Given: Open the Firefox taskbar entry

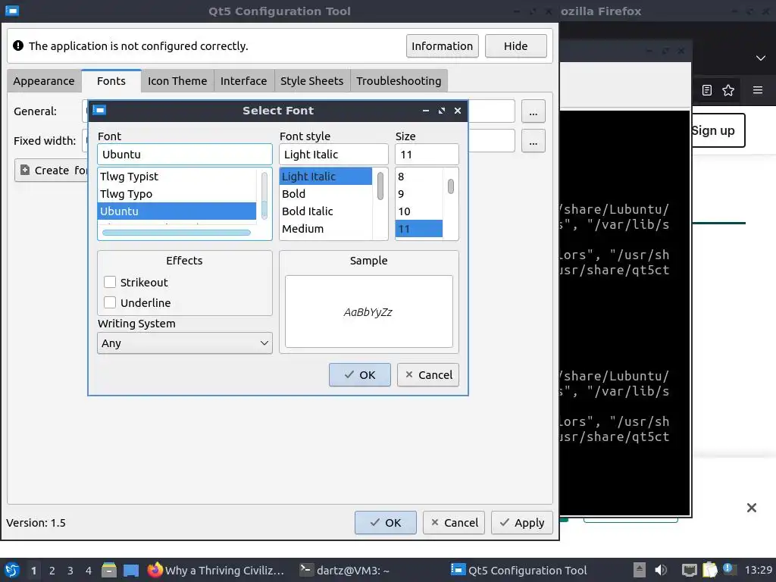Looking at the screenshot, I should (x=217, y=570).
